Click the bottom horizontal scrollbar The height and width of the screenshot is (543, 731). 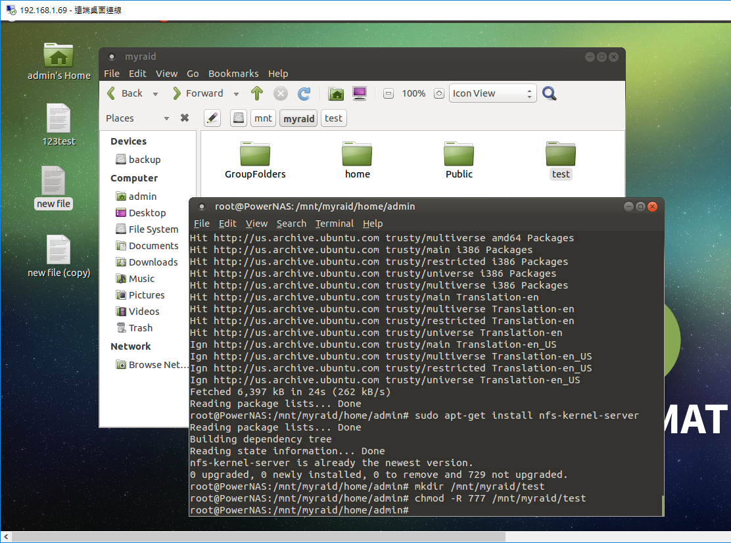coord(258,537)
